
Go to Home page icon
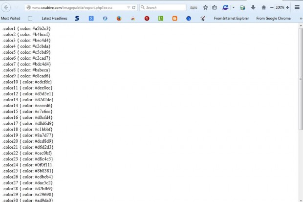tap(264, 7)
